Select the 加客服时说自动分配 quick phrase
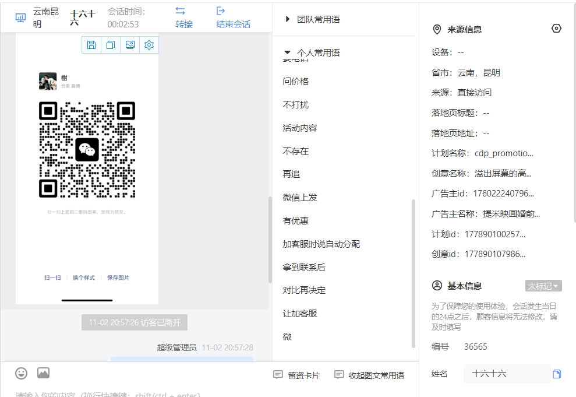 [321, 244]
